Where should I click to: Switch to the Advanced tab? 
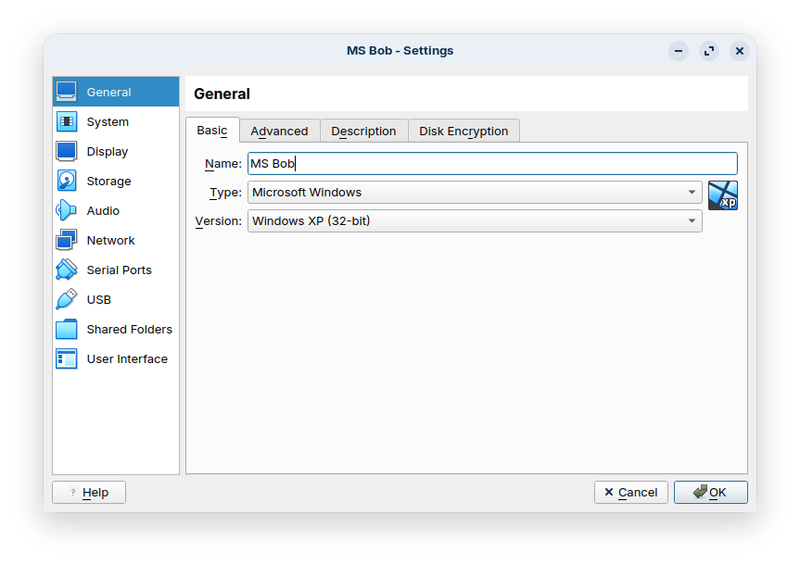click(x=279, y=131)
